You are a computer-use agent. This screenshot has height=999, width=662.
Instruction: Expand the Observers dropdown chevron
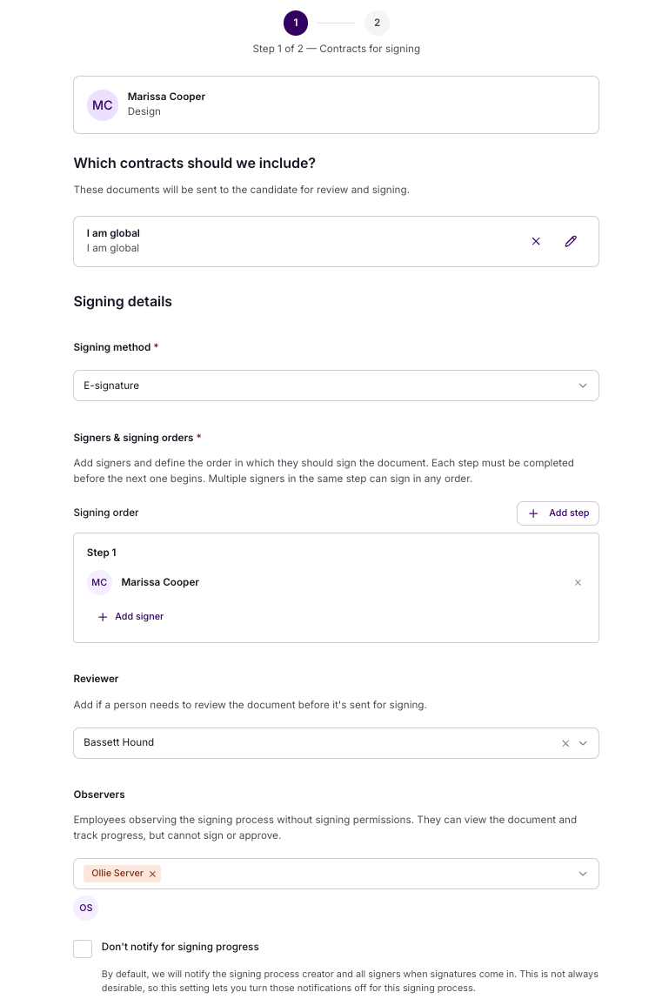click(583, 874)
